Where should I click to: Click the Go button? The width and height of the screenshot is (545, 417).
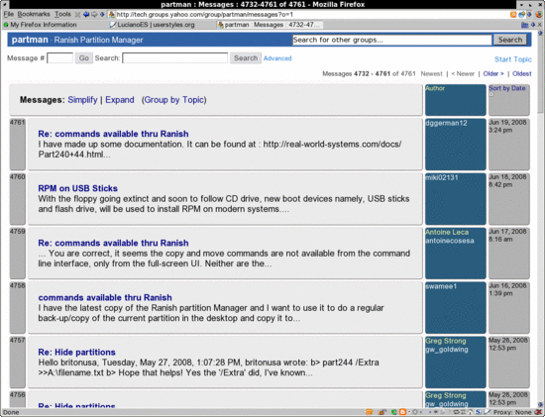pyautogui.click(x=84, y=58)
